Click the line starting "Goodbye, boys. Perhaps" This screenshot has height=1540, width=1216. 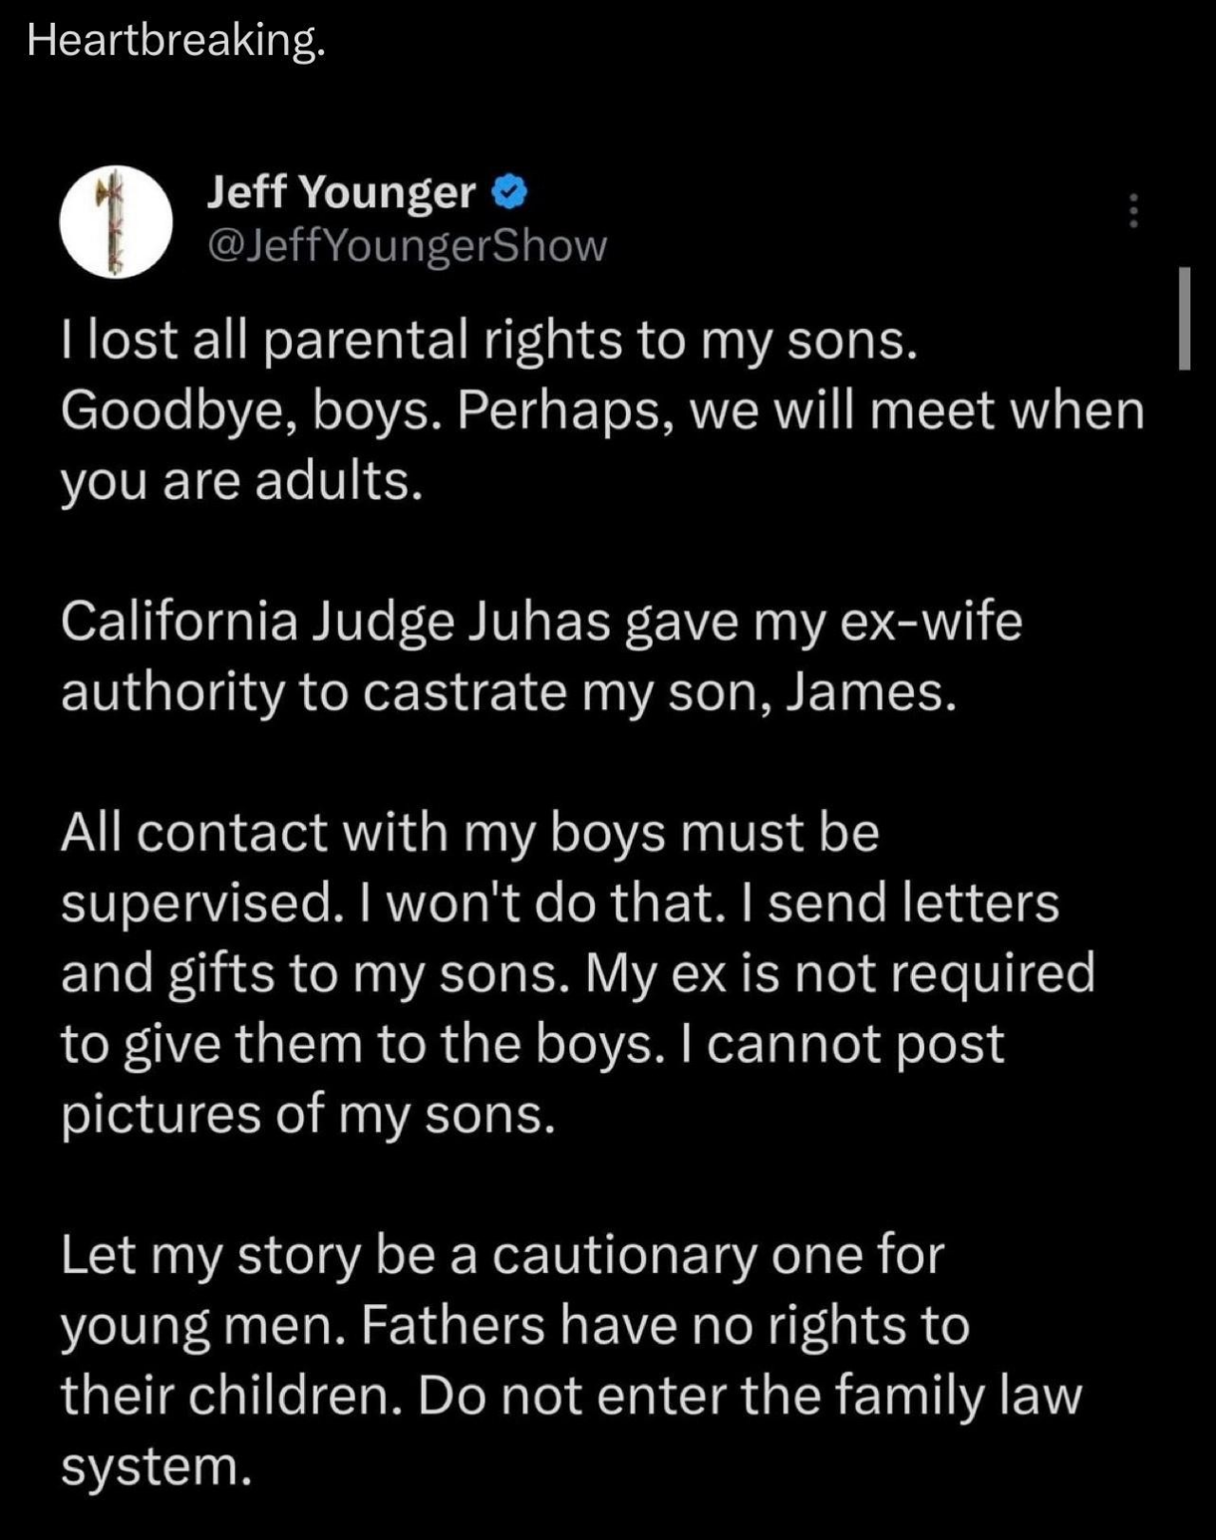pos(603,411)
